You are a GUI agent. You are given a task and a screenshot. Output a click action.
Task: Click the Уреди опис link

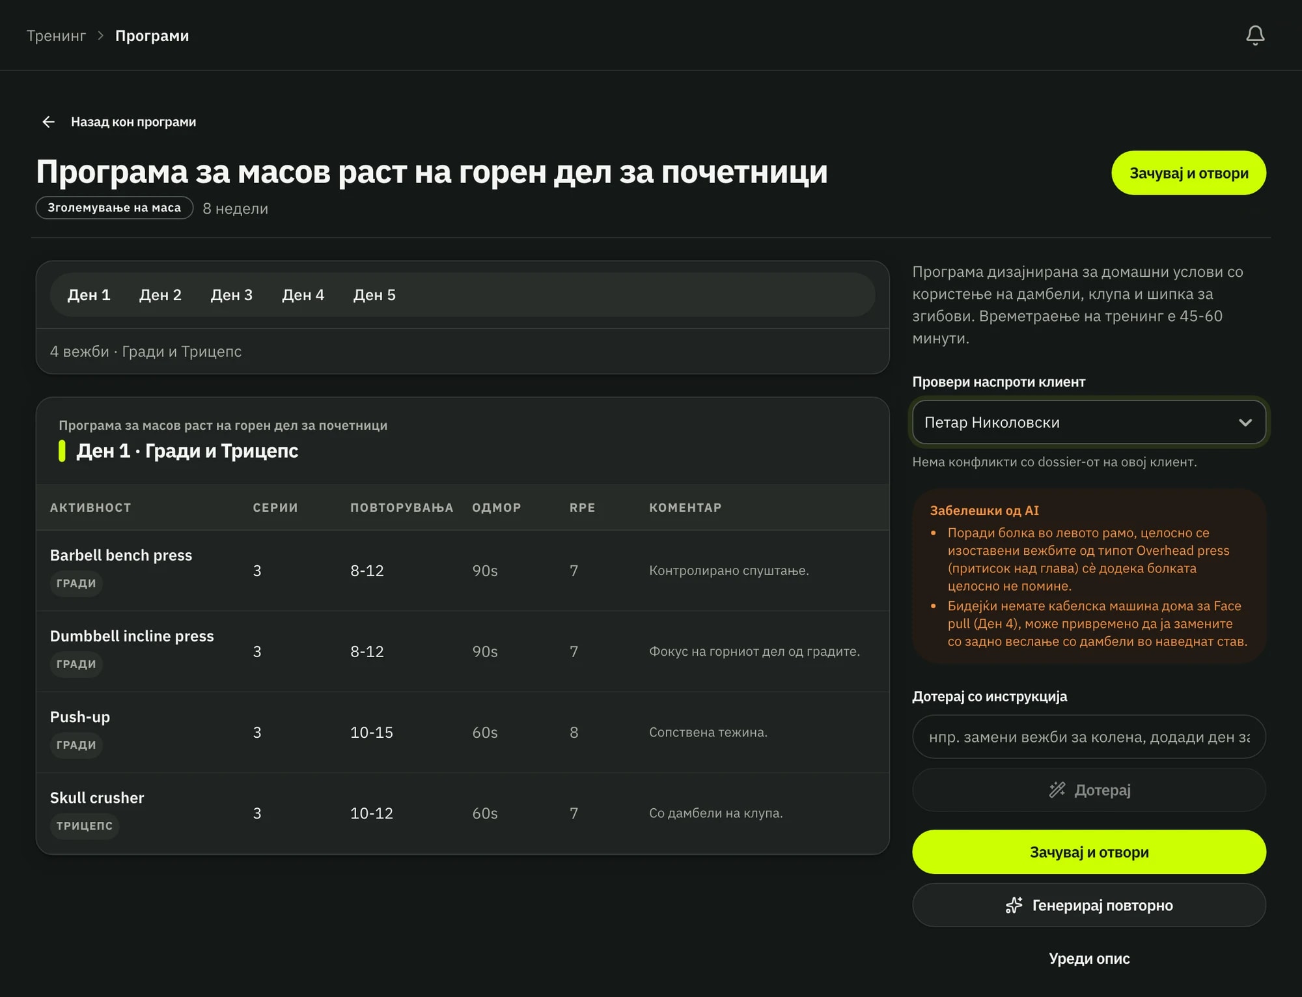click(1089, 959)
